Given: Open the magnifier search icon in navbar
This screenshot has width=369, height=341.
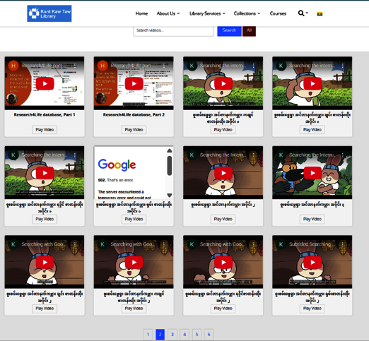Looking at the screenshot, I should click(x=301, y=13).
